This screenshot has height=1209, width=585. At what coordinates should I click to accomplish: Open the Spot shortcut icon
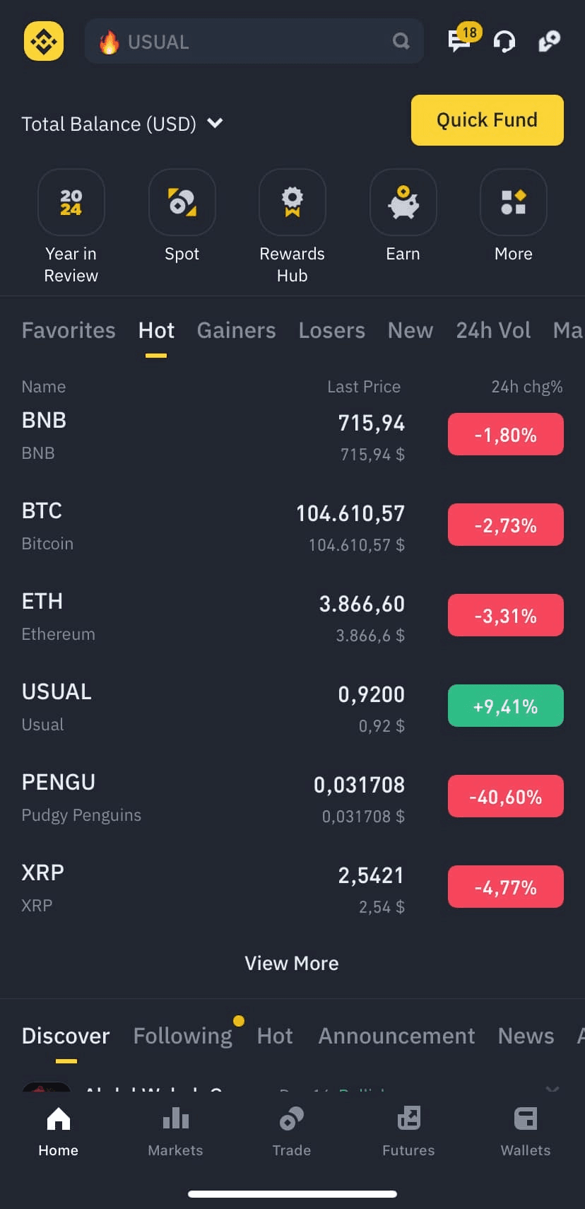pos(182,203)
